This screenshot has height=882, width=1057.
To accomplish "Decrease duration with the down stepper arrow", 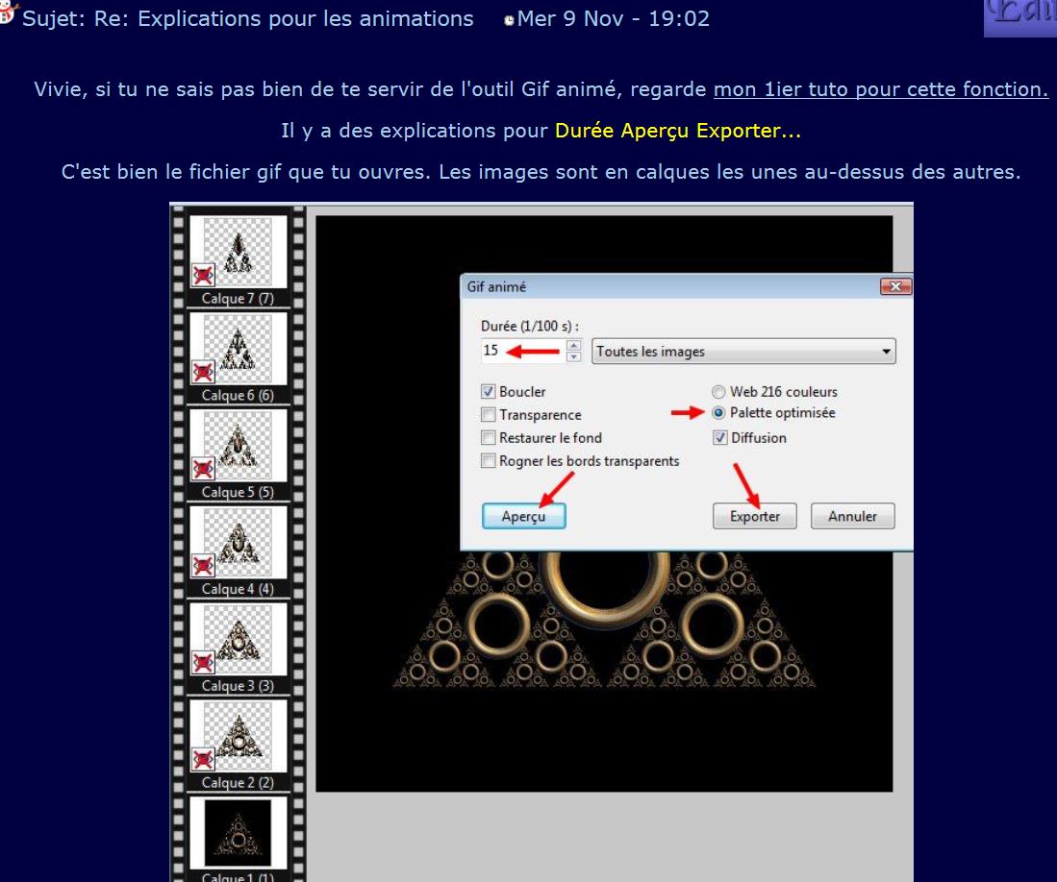I will point(574,357).
